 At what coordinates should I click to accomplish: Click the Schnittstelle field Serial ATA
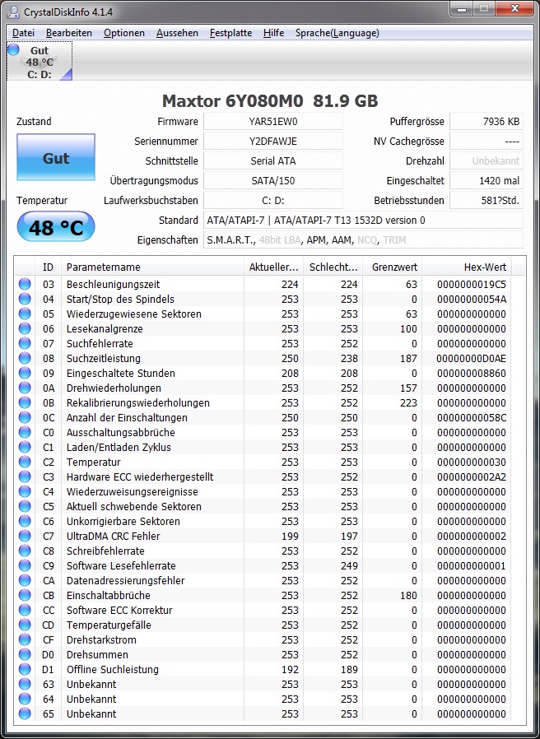pyautogui.click(x=273, y=161)
